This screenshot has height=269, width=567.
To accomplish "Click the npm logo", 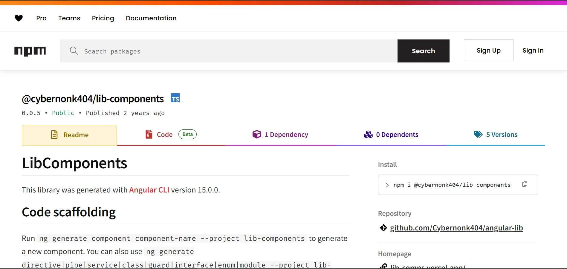I will [x=30, y=51].
